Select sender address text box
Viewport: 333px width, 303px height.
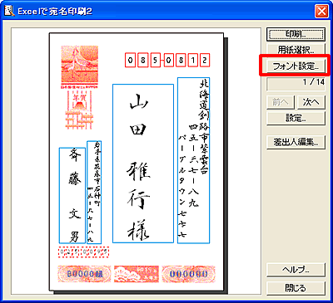pos(94,193)
